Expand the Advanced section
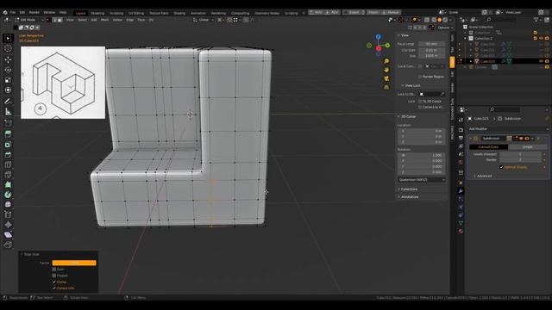The height and width of the screenshot is (310, 552). point(483,176)
